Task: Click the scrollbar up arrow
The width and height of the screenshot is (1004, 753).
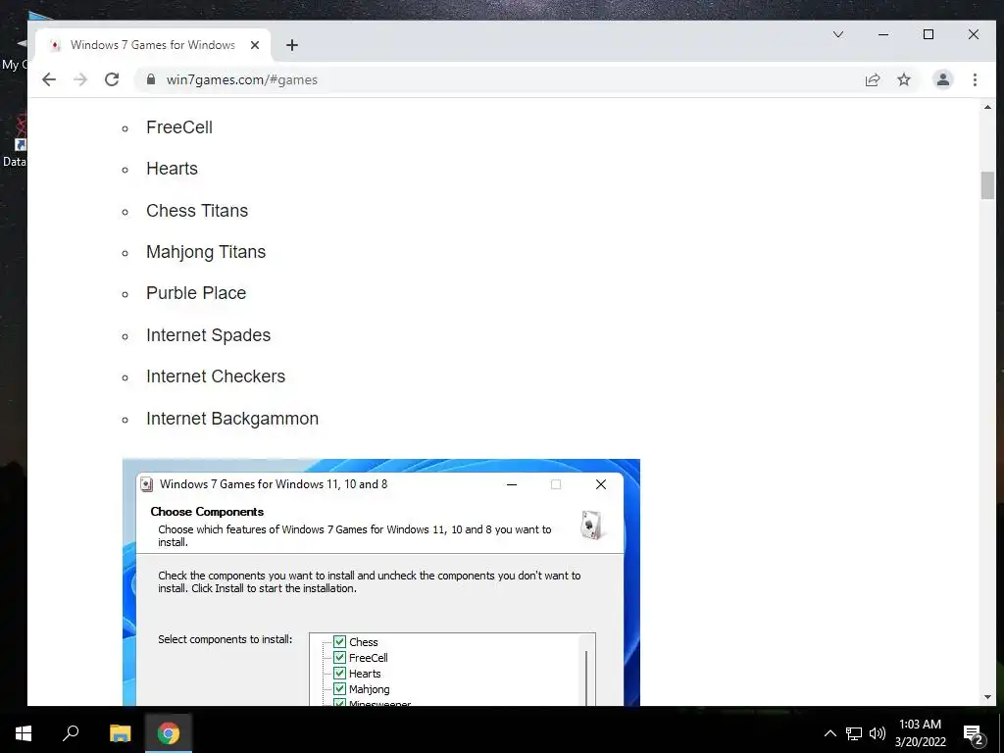Action: [x=986, y=107]
